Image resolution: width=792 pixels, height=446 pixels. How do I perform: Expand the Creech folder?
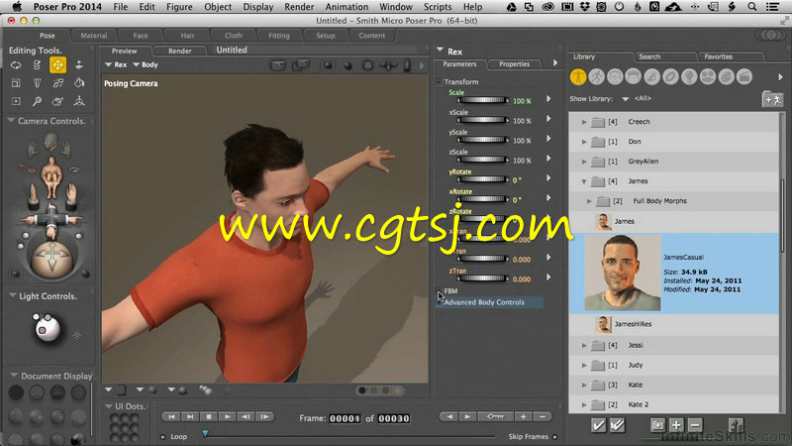pos(584,122)
